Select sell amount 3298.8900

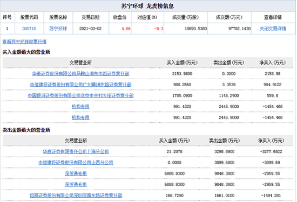[225, 151]
